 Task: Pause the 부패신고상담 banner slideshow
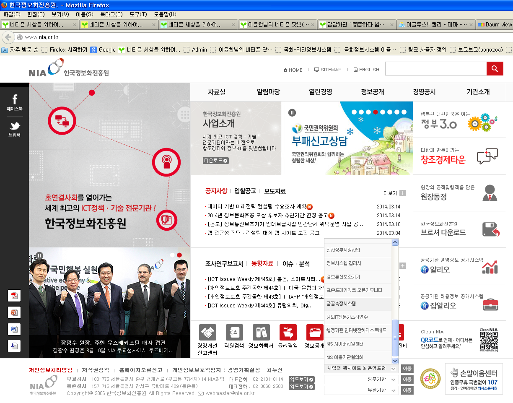292,112
